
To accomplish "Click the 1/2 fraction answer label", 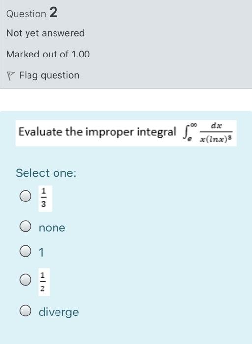I will pos(44,282).
